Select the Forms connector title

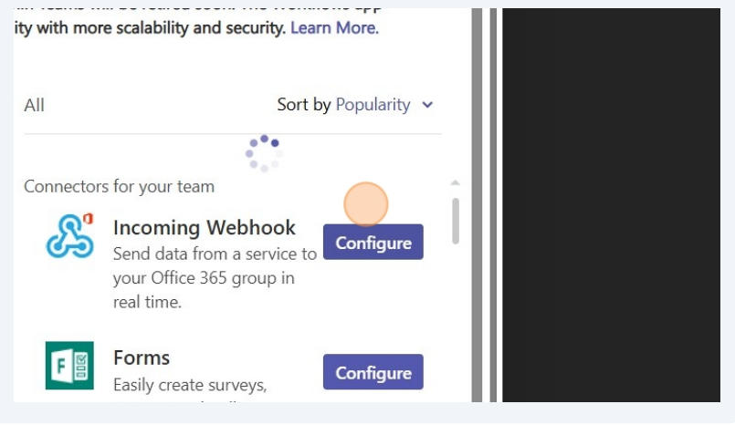pos(142,358)
